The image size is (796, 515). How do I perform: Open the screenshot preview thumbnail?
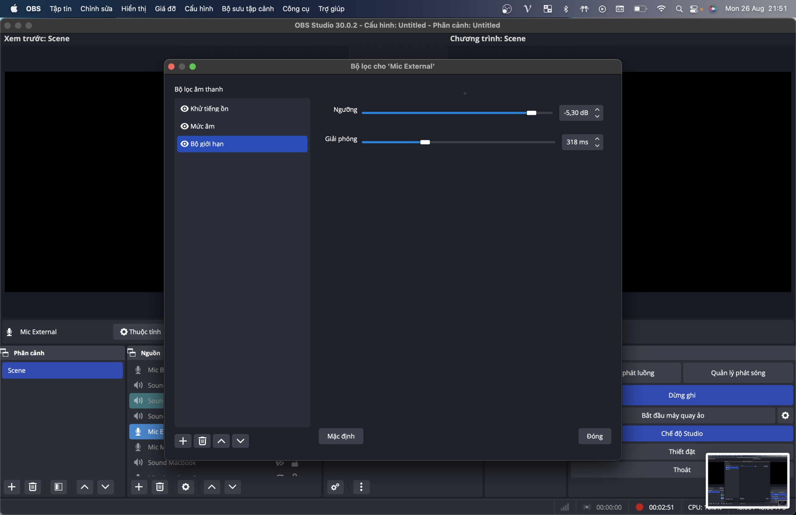747,480
